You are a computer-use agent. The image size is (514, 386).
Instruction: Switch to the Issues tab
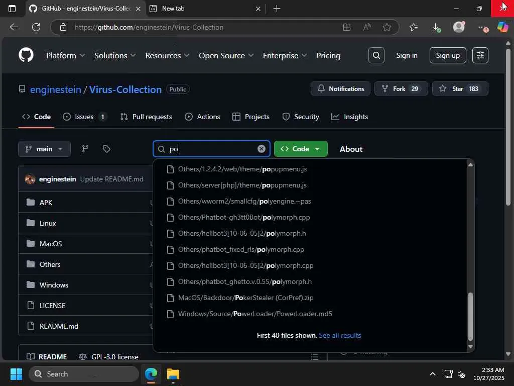[84, 117]
